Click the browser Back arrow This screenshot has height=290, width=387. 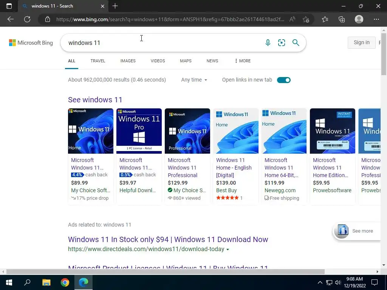point(10,19)
